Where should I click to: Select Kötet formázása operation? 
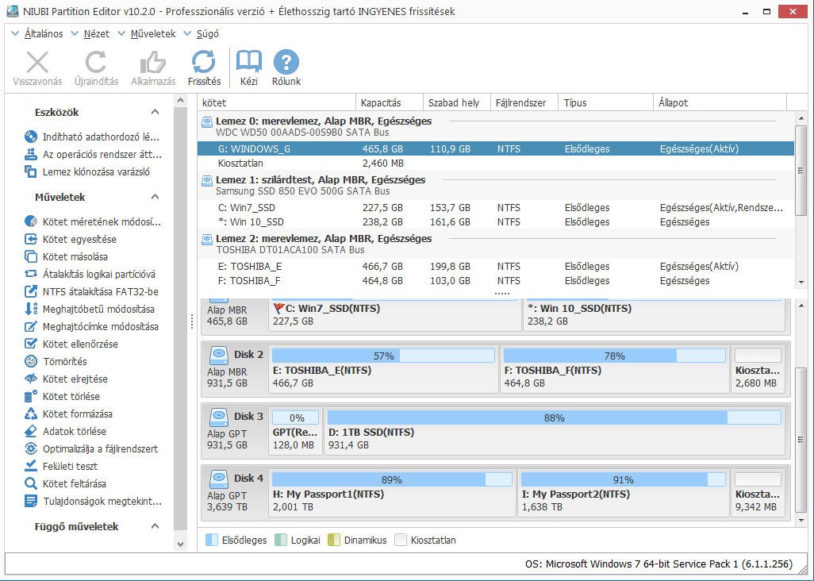[x=77, y=414]
